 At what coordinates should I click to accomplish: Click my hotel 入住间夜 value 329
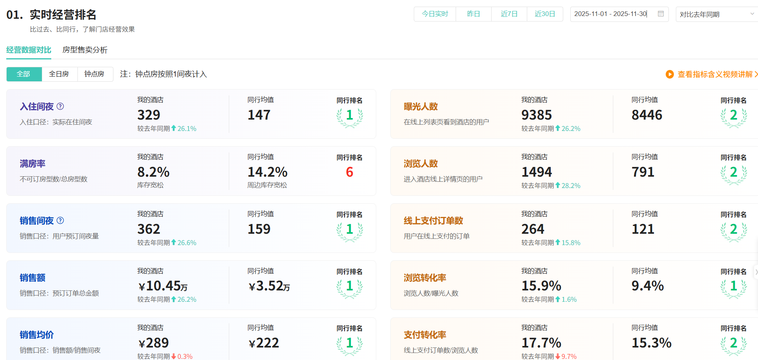[x=149, y=115]
